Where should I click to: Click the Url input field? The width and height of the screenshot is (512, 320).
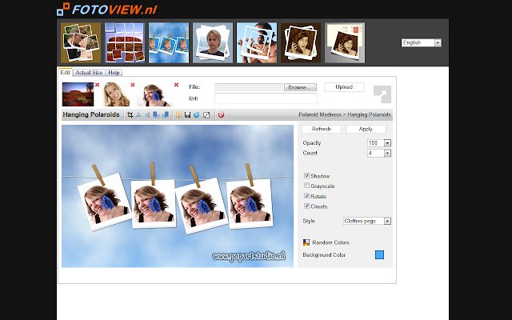click(x=266, y=98)
